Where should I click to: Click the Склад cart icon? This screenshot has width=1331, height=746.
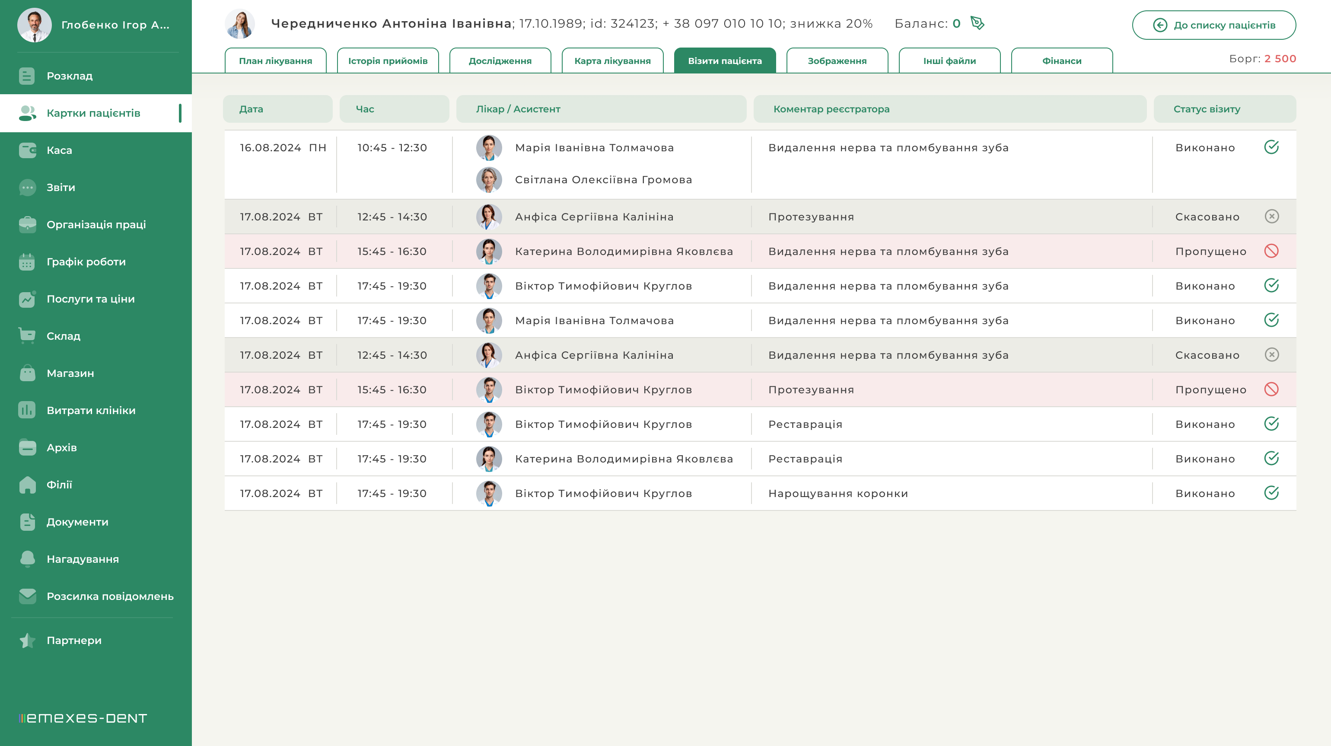point(27,336)
